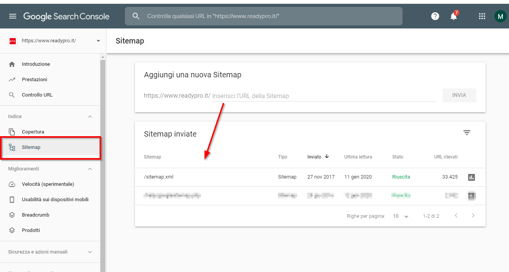Screen dimensions: 509x272
Task: Click the blurred second sitemap row
Action: (x=310, y=195)
